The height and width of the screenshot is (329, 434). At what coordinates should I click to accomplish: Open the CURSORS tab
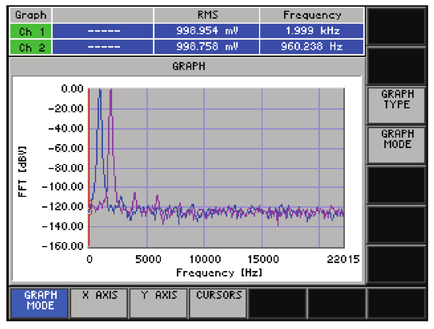(x=219, y=303)
